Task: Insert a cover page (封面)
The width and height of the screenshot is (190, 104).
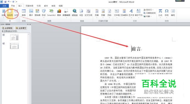Action: click(x=4, y=13)
